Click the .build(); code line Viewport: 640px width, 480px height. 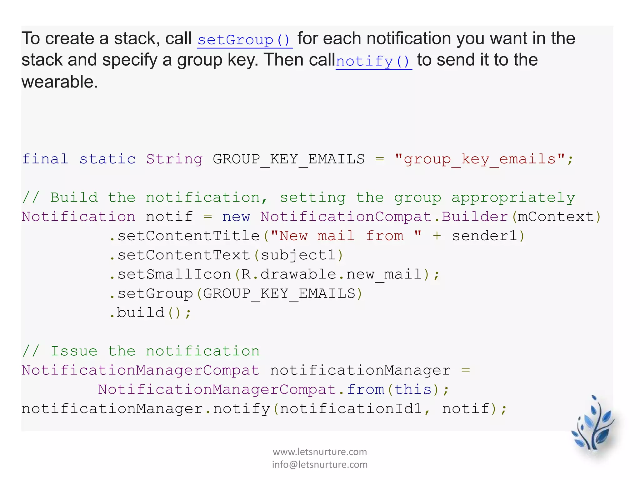pyautogui.click(x=150, y=313)
